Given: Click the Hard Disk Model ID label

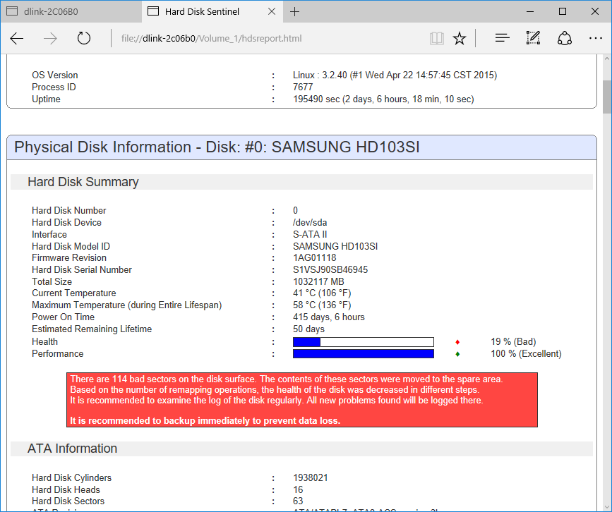Looking at the screenshot, I should [x=71, y=246].
